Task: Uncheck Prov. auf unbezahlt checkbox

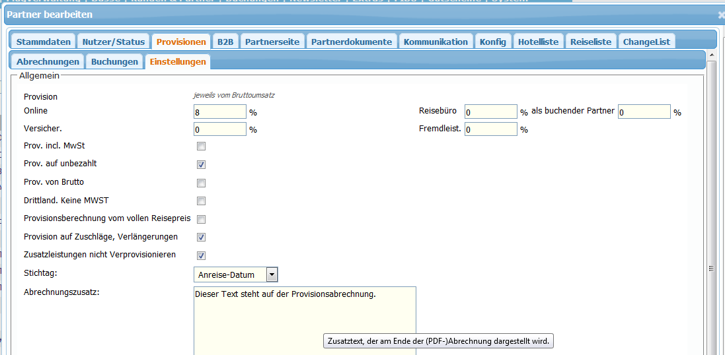Action: click(x=201, y=164)
